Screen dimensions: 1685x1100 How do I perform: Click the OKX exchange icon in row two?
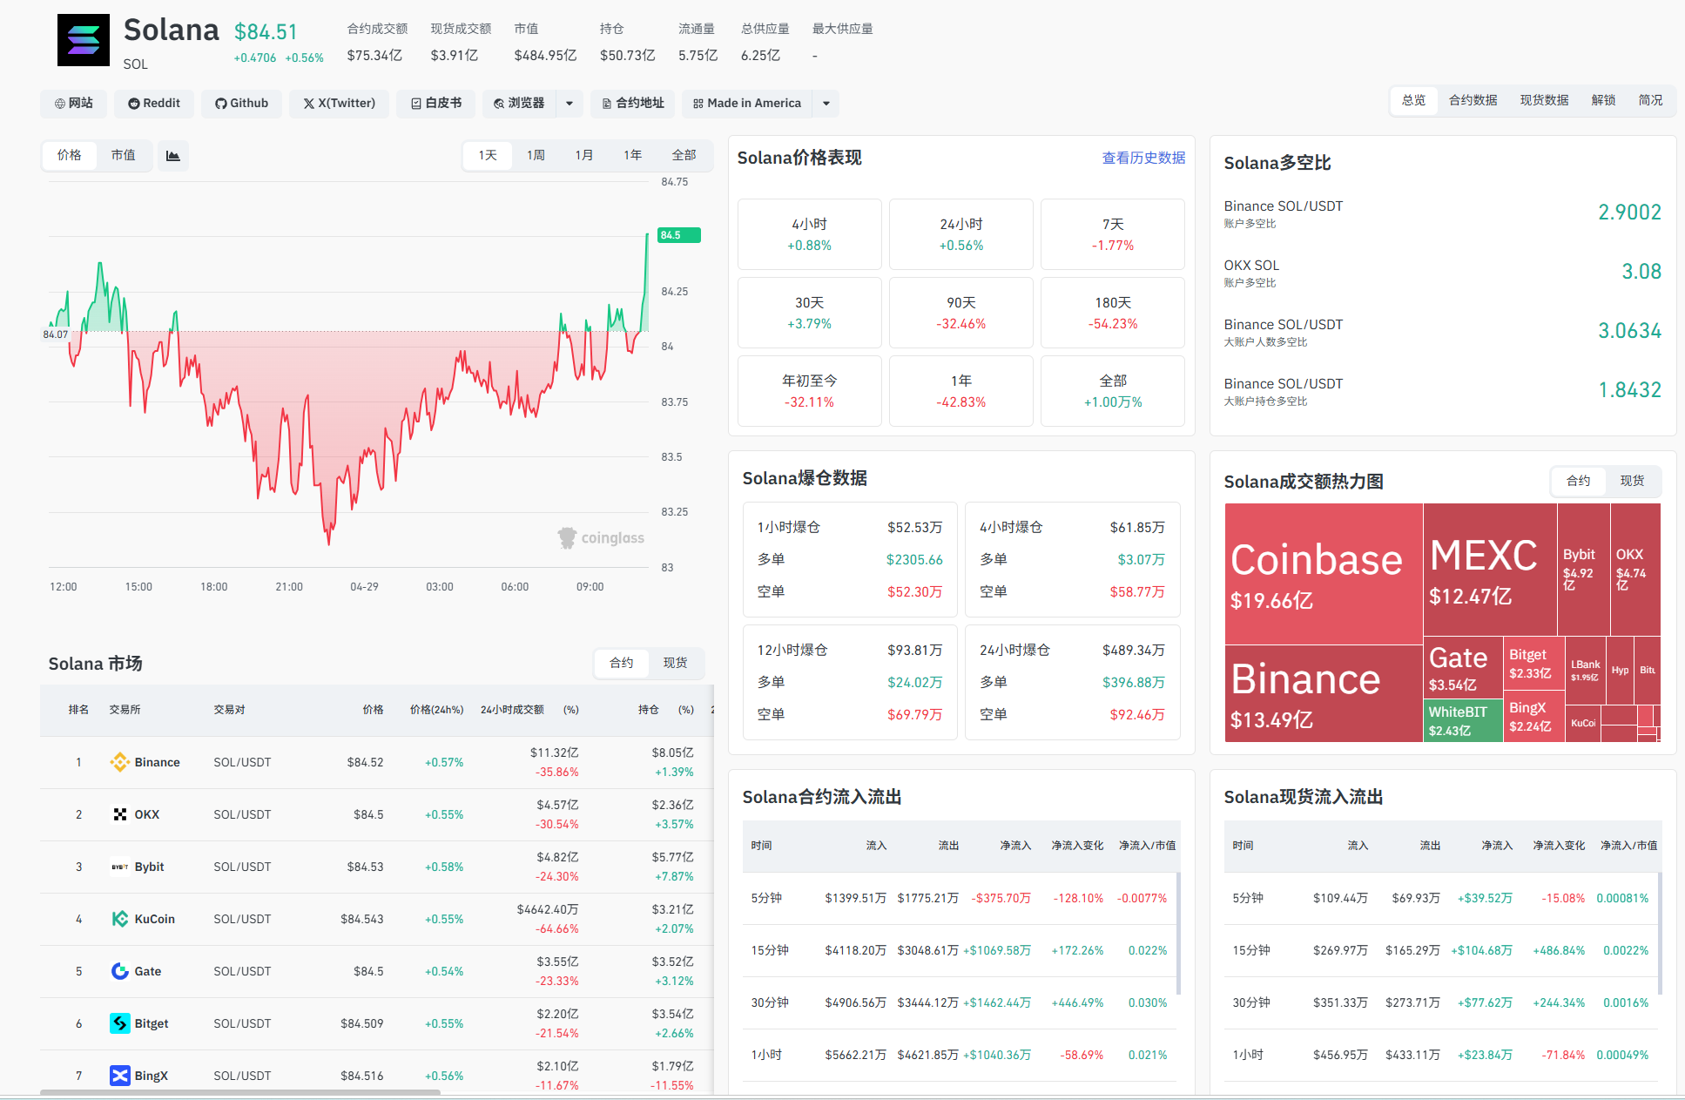tap(119, 814)
